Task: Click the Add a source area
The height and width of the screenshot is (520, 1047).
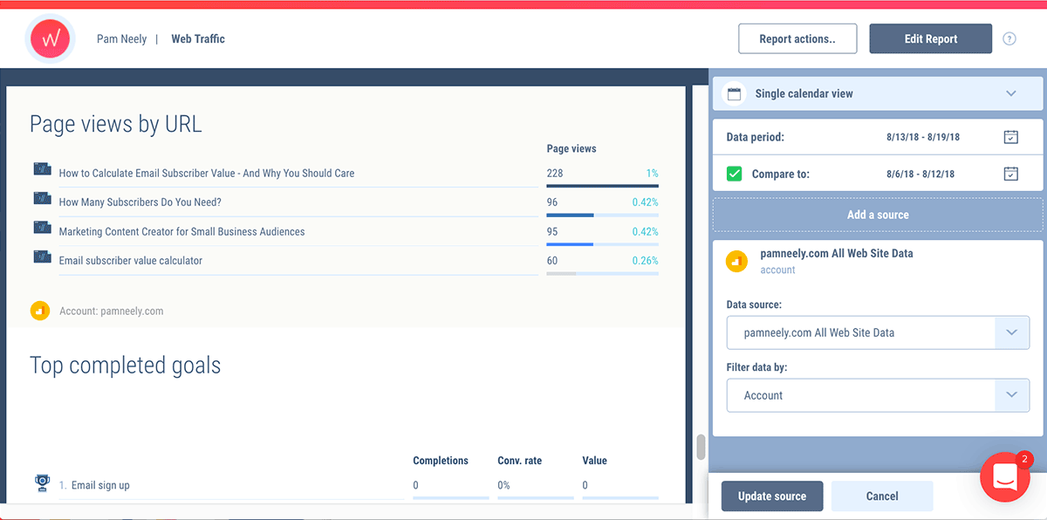Action: coord(878,215)
